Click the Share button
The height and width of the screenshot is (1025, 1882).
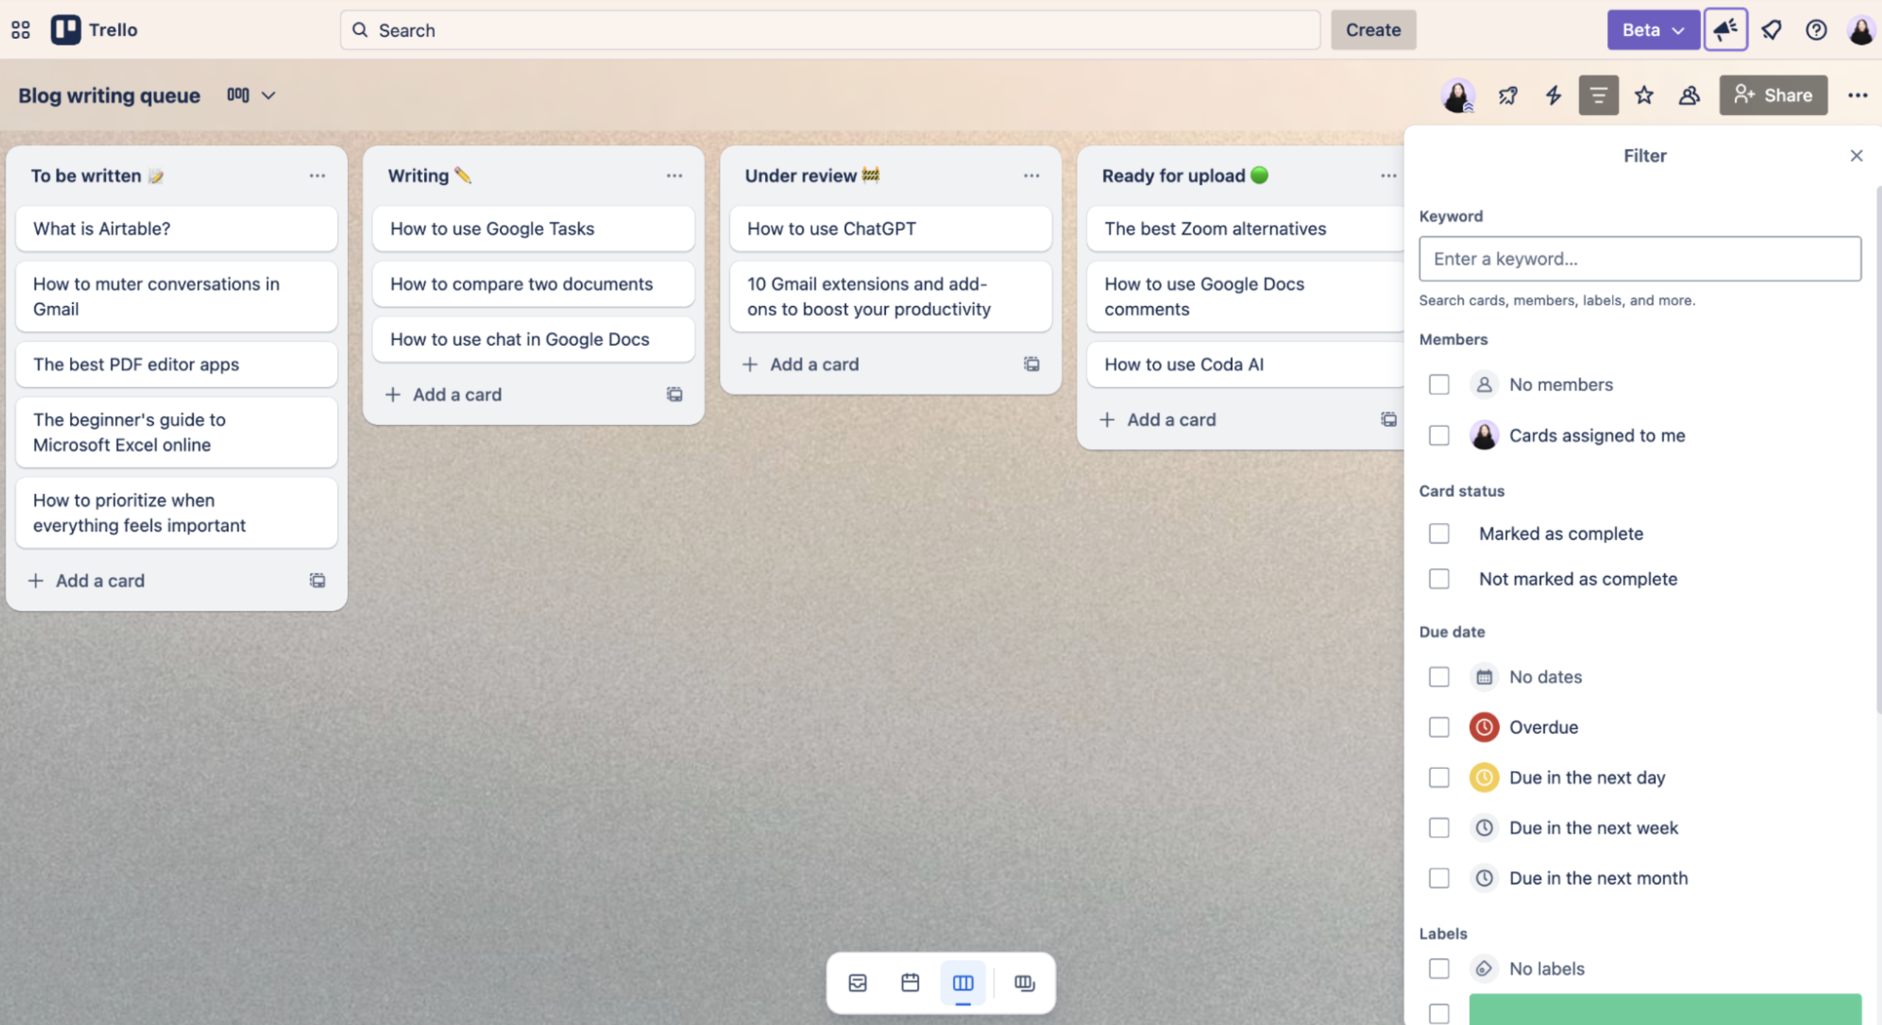click(1773, 95)
